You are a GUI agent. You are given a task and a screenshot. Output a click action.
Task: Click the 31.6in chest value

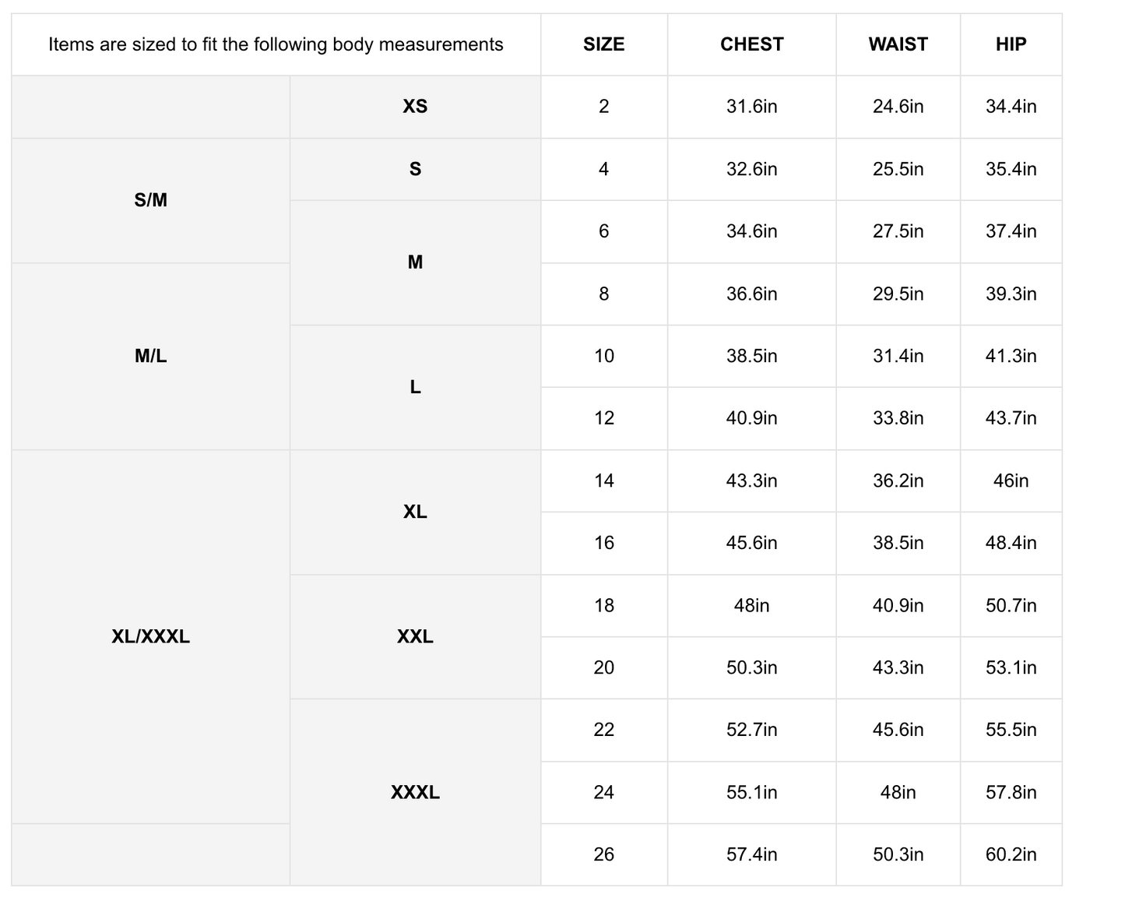coord(751,107)
